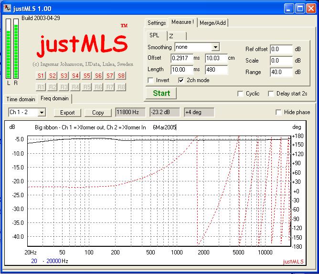Click the left channel L level meter

pyautogui.click(x=8, y=49)
